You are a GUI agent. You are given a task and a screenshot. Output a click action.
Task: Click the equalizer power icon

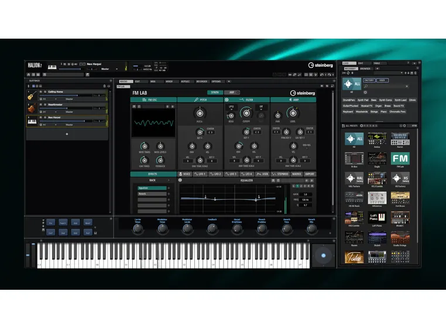click(x=180, y=180)
